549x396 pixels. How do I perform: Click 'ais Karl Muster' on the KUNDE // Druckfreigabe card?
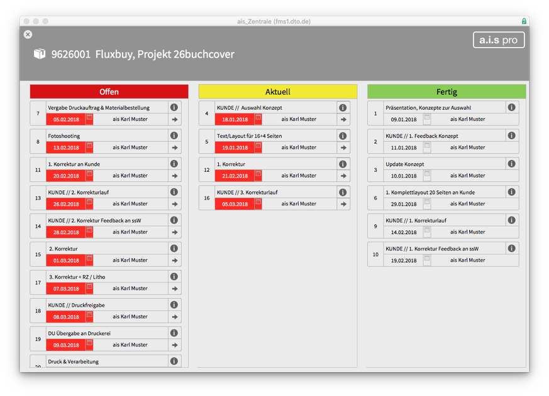[130, 317]
